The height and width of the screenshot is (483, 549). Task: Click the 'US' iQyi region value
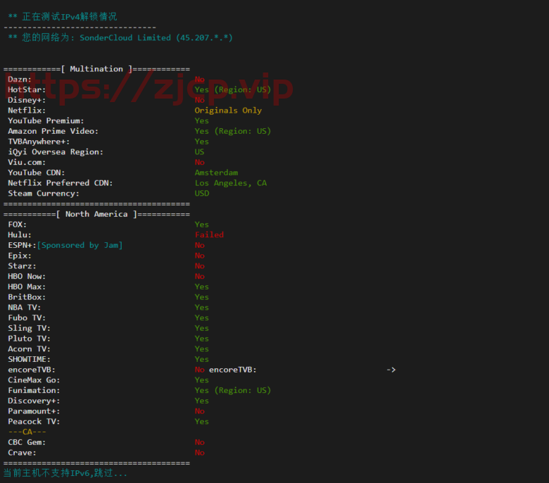coord(200,152)
